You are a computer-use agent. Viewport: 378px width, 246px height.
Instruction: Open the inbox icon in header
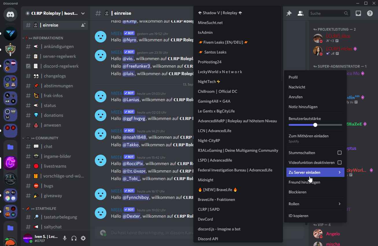tap(358, 13)
